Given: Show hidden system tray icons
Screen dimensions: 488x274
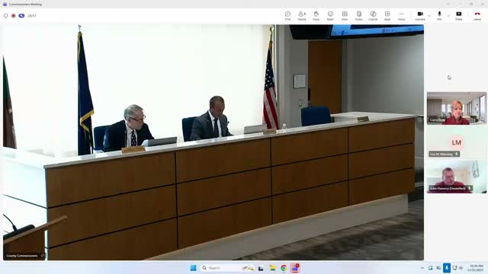Looking at the screenshot, I should tap(422, 268).
